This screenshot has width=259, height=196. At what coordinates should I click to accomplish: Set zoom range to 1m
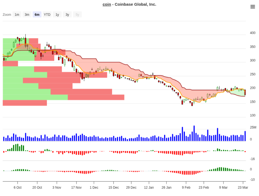(x=17, y=14)
